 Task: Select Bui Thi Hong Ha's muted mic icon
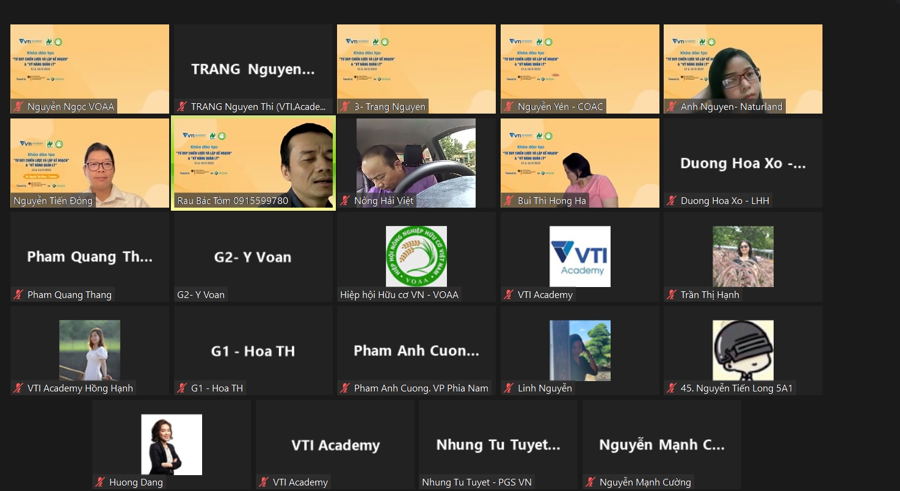pyautogui.click(x=509, y=201)
